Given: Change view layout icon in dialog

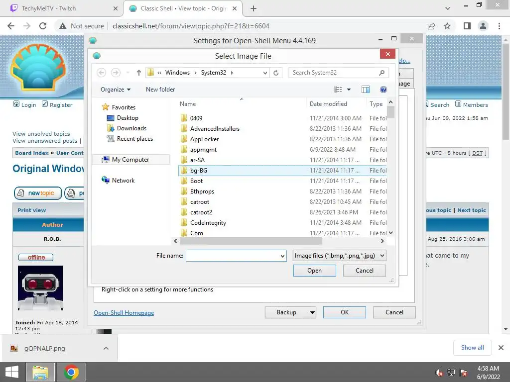Looking at the screenshot, I should tap(338, 90).
